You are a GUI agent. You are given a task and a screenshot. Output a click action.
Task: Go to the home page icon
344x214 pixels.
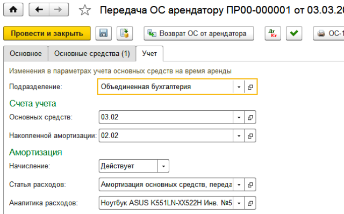coord(13,10)
